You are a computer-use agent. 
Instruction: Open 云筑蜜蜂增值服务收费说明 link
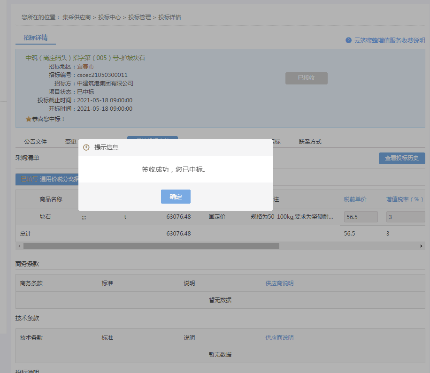390,40
